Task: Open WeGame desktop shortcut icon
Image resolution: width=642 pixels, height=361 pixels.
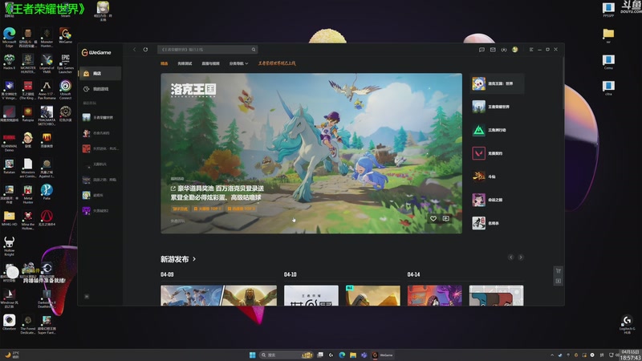Action: [x=65, y=35]
